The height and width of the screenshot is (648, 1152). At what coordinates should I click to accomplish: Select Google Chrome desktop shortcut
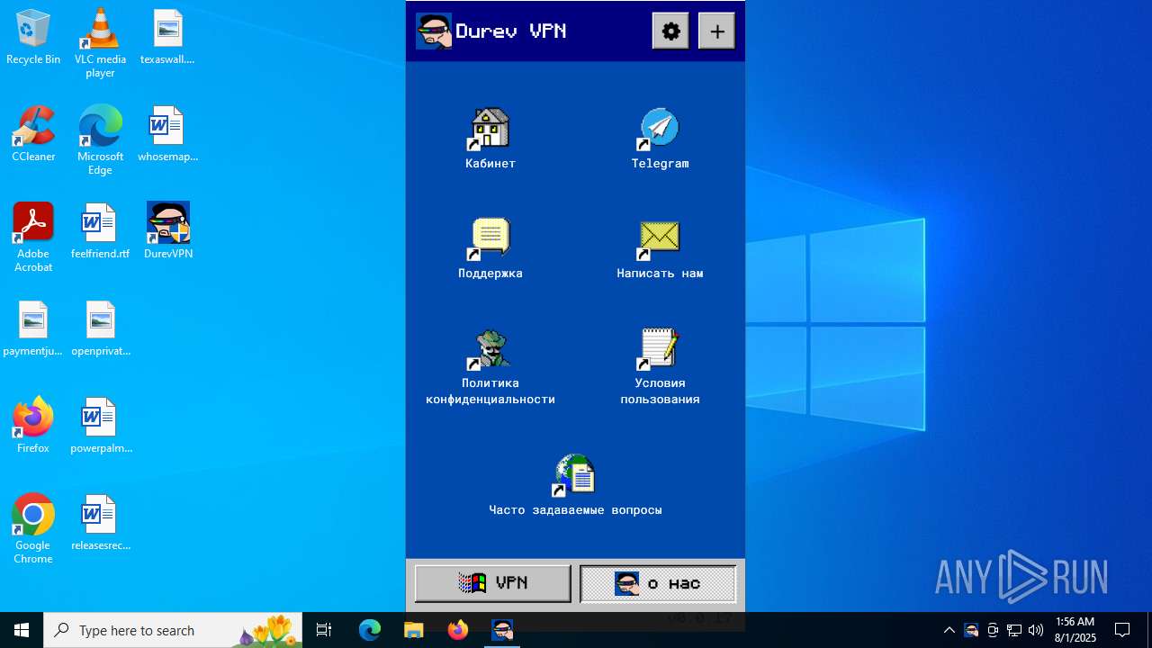[33, 529]
